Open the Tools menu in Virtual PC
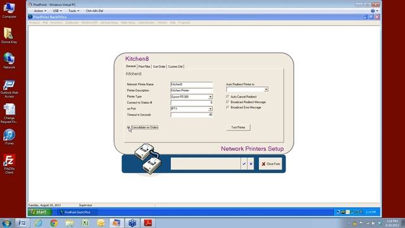Screen dimensions: 405x228 [73, 11]
